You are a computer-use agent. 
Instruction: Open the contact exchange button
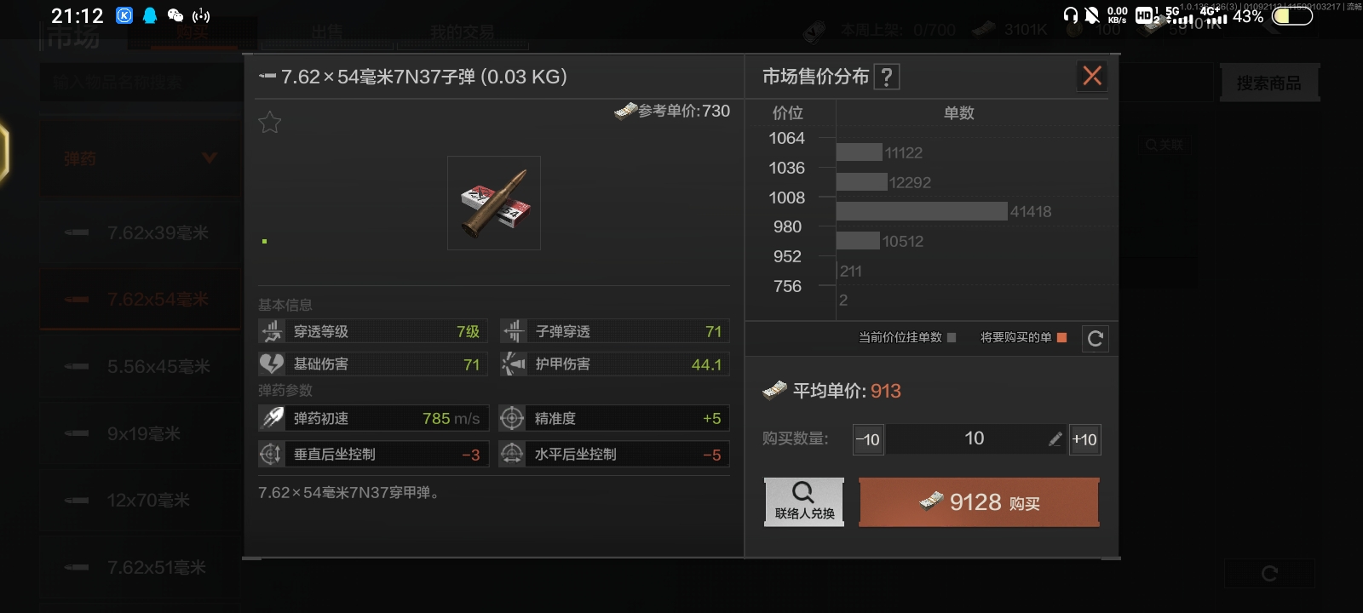click(x=804, y=502)
